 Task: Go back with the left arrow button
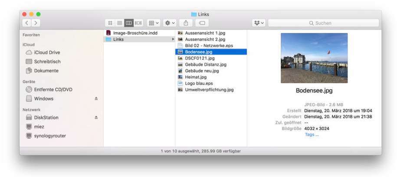[x=27, y=23]
